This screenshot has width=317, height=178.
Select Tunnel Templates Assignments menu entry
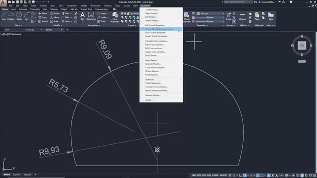click(161, 29)
